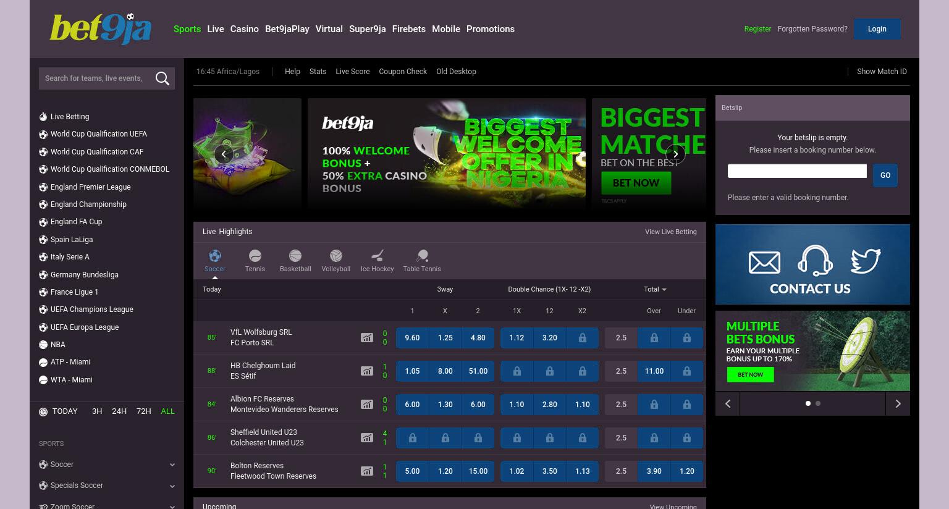The width and height of the screenshot is (949, 509).
Task: Open the Virtual menu
Action: pos(329,29)
